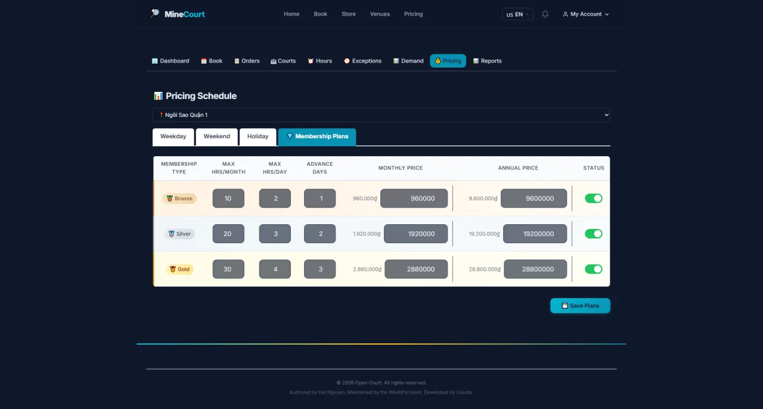763x409 pixels.
Task: Open the EN language dropdown
Action: [x=517, y=14]
